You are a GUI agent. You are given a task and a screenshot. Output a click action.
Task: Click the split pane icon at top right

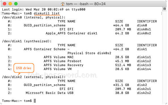coord(165,9)
